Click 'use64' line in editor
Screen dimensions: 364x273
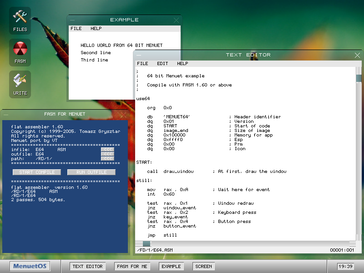point(143,99)
